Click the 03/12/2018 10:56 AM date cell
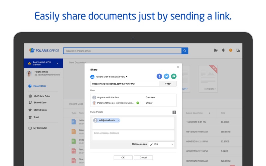266x166 pixels. pos(197,131)
